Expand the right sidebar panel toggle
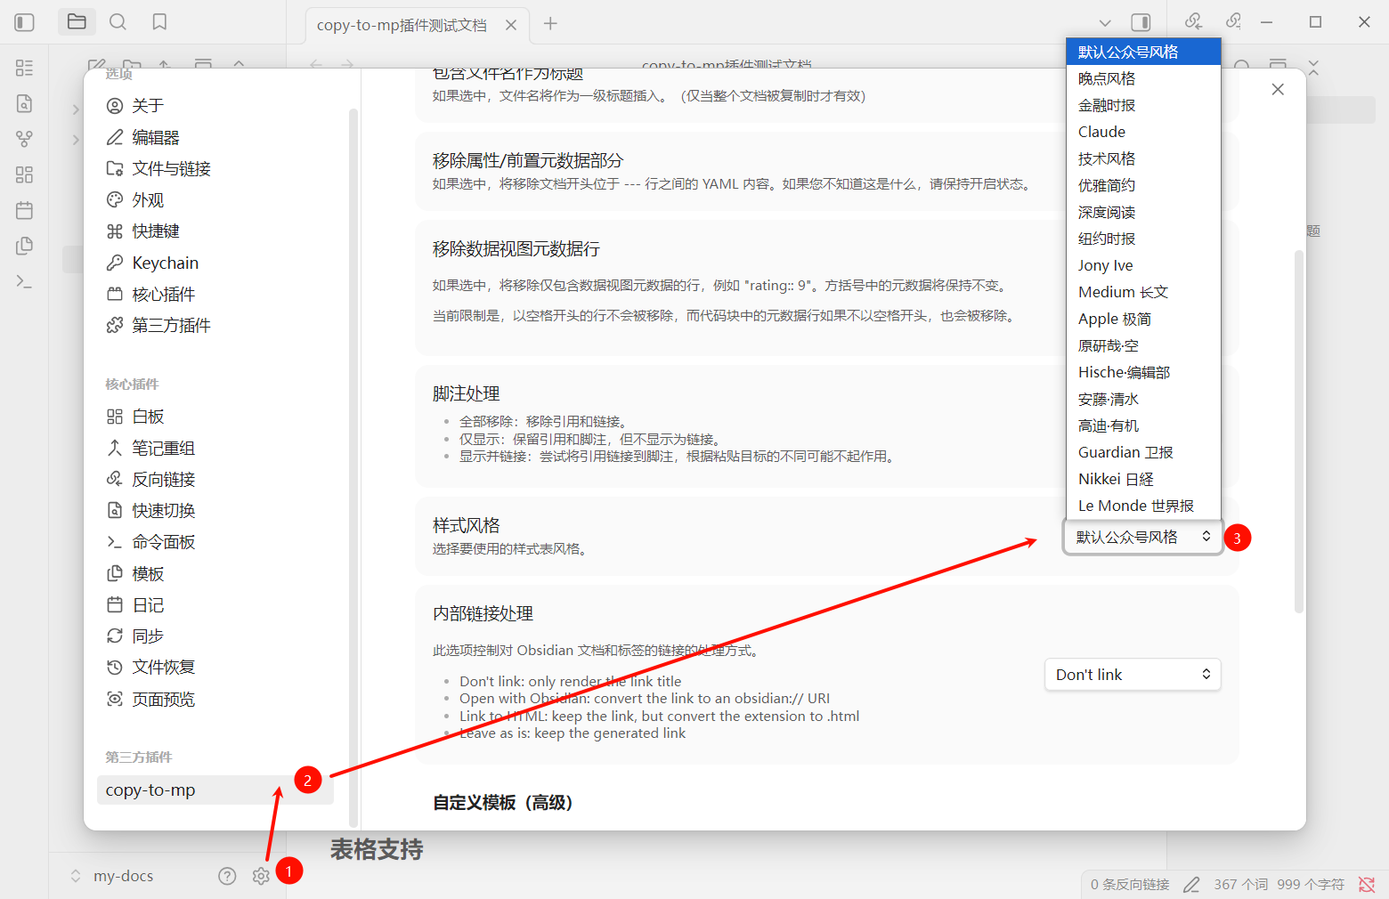 pos(1141,21)
